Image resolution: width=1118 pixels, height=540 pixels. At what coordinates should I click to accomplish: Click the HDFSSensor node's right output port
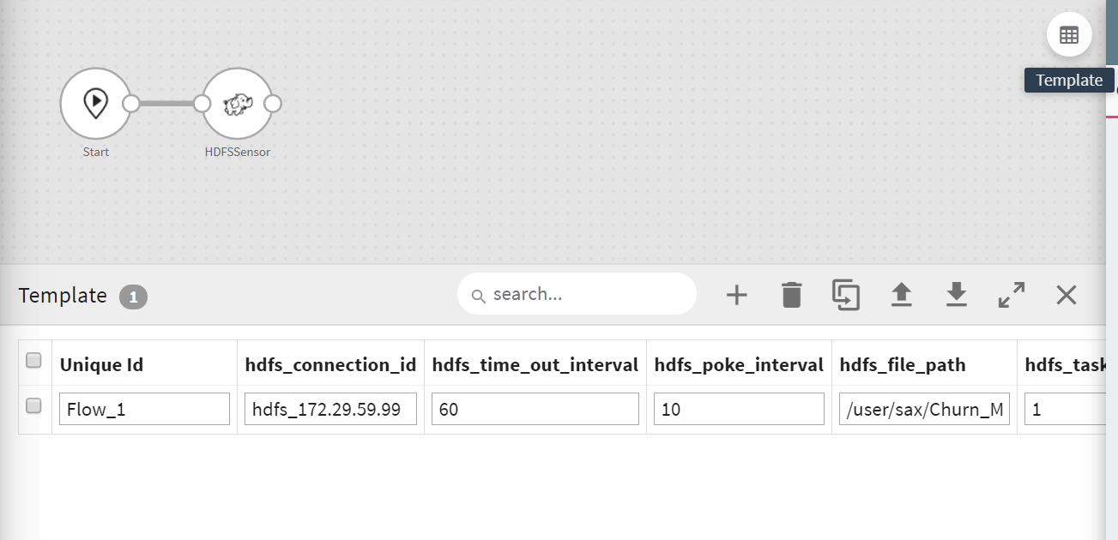[x=273, y=104]
